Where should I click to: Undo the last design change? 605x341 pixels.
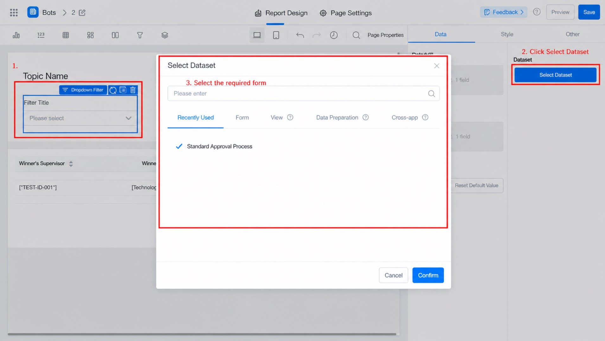300,35
